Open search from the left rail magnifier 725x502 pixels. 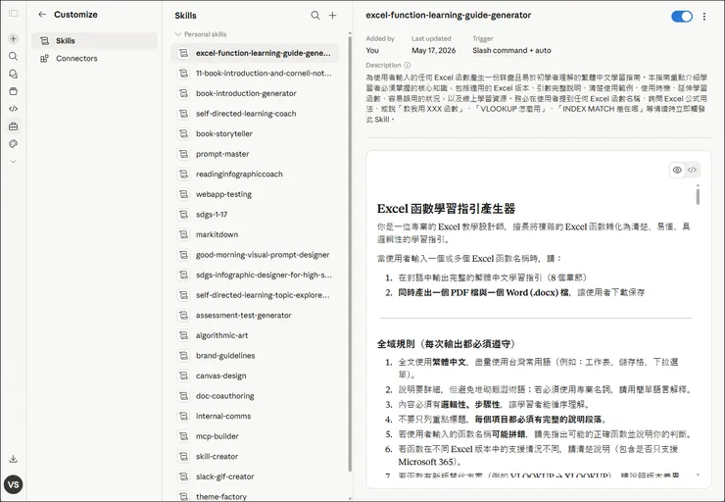pyautogui.click(x=14, y=57)
